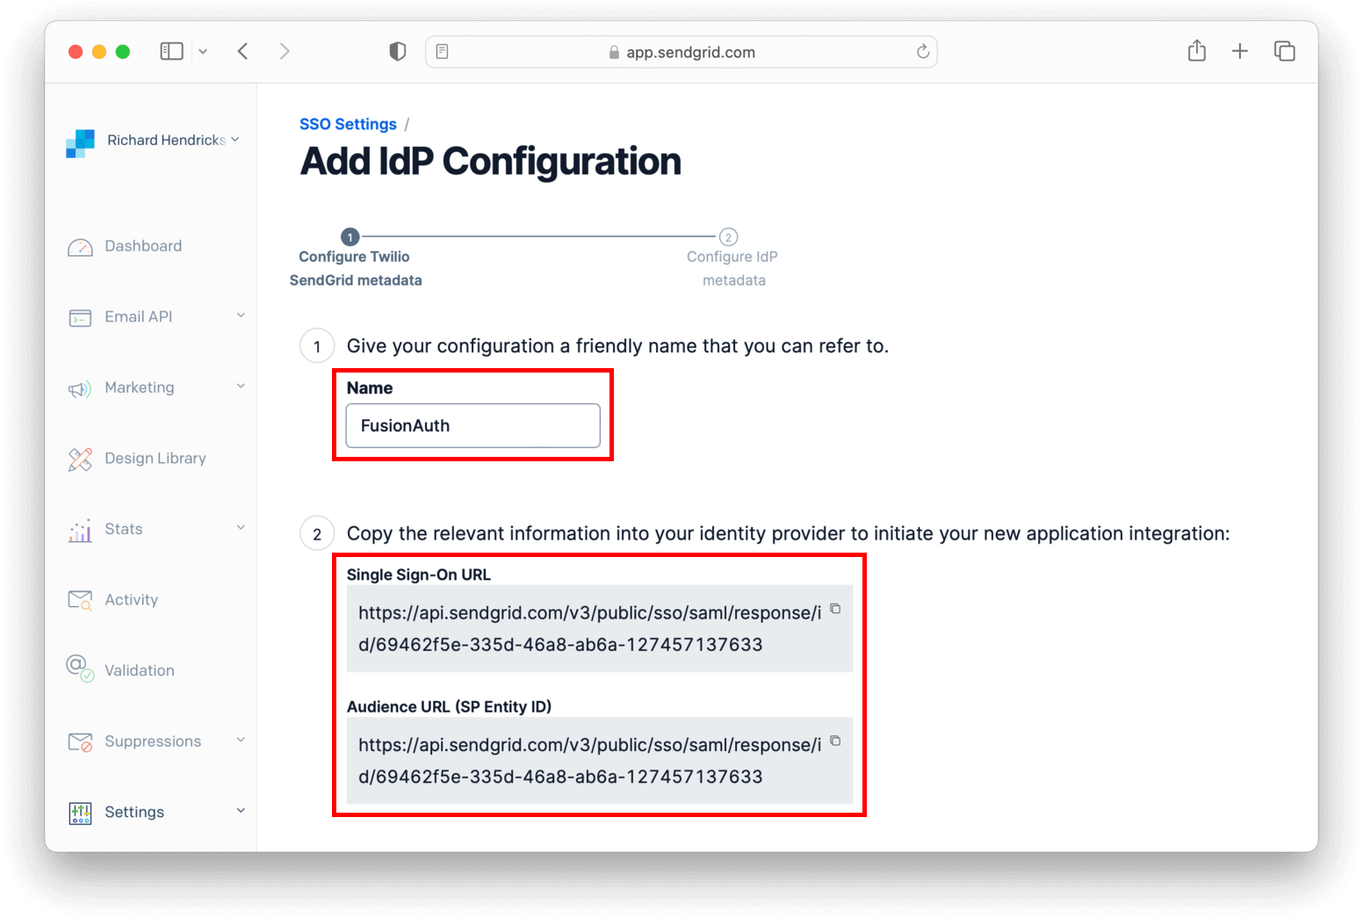Click the Stats chart icon
The height and width of the screenshot is (919, 1363).
tap(80, 530)
